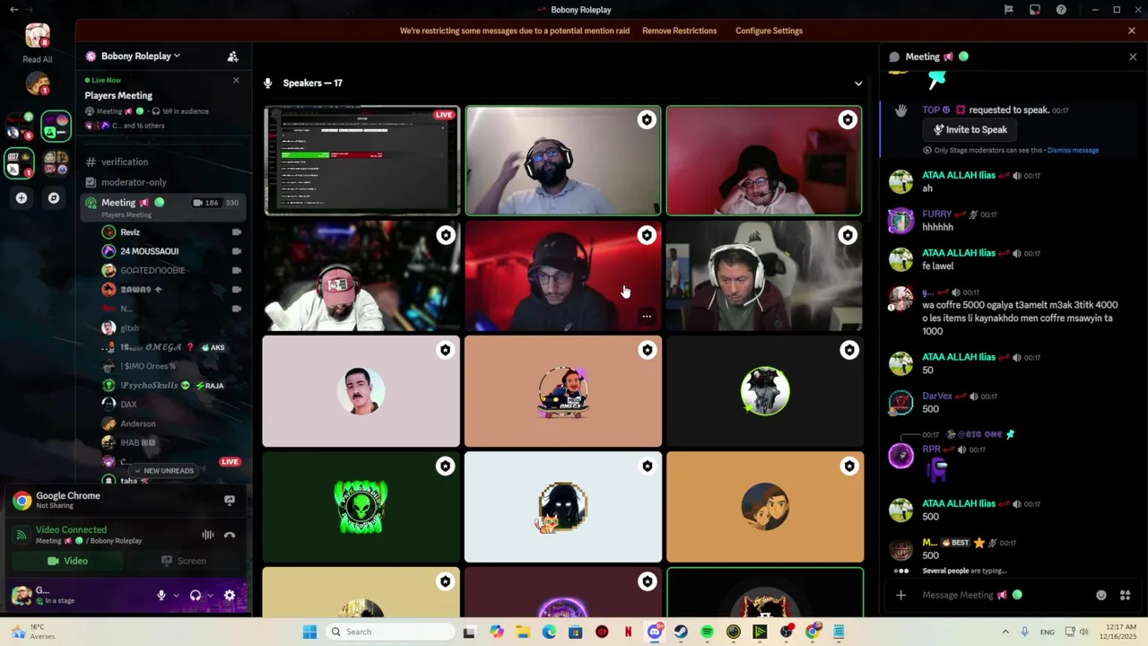Click moderator badge on red hoodie tile
The height and width of the screenshot is (646, 1148).
848,119
